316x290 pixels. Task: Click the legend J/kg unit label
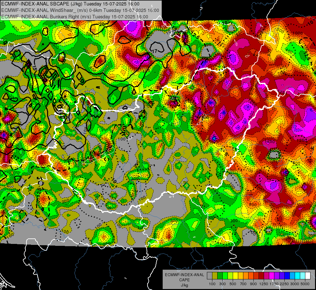[184, 285]
